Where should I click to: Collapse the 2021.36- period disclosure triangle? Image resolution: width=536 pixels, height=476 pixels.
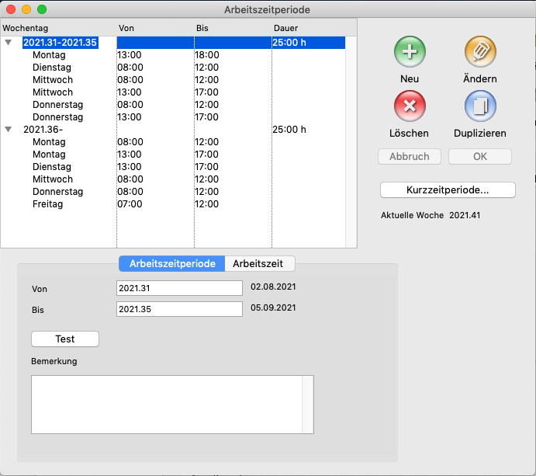coord(9,130)
